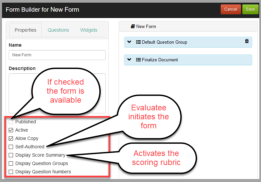Click list icon of Finalize Document
The image size is (261, 182).
[x=138, y=60]
